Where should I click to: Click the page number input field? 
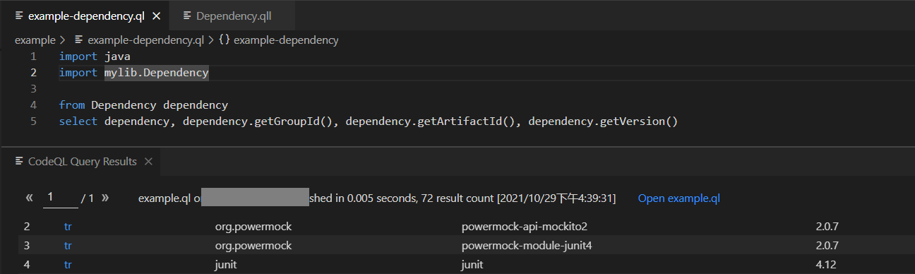click(x=60, y=198)
